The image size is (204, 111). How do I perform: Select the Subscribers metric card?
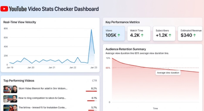(x=164, y=33)
